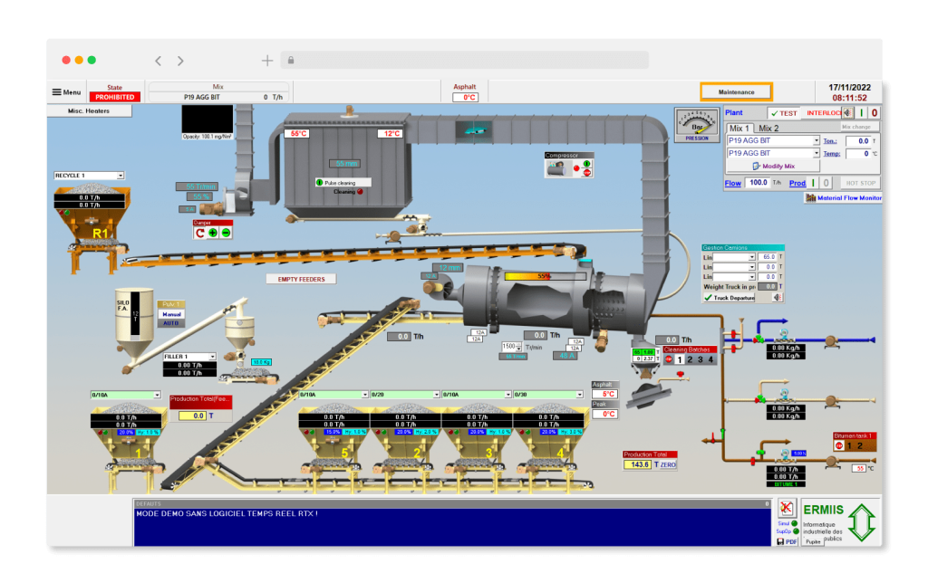The image size is (928, 583).
Task: Click the Flow value input field
Action: 757,183
